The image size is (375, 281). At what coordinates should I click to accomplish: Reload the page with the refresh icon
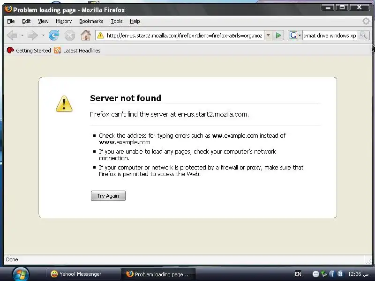(x=54, y=36)
